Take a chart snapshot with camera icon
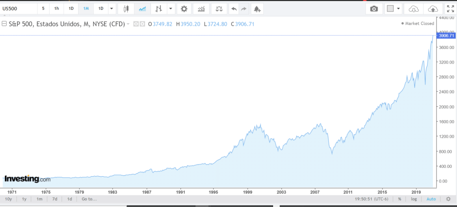This screenshot has height=207, width=457. (374, 8)
